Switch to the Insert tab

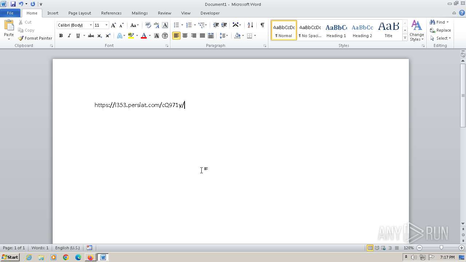coord(53,13)
